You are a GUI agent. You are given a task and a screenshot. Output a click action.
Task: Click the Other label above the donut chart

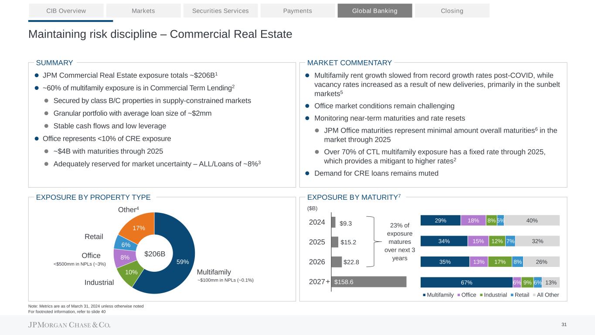click(129, 210)
